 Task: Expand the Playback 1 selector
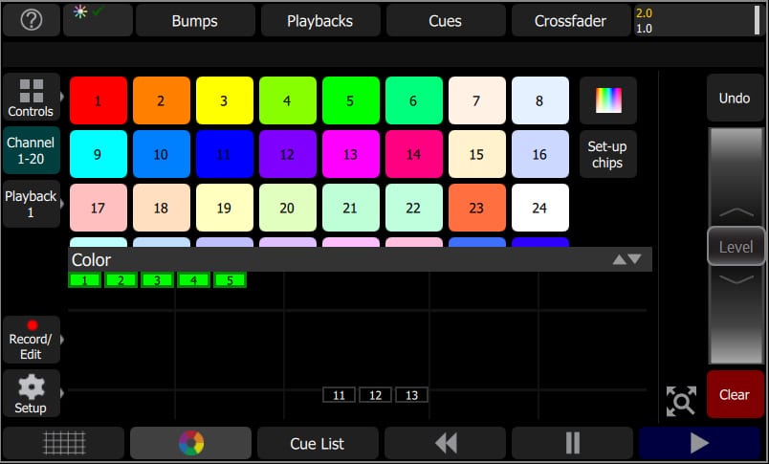32,204
